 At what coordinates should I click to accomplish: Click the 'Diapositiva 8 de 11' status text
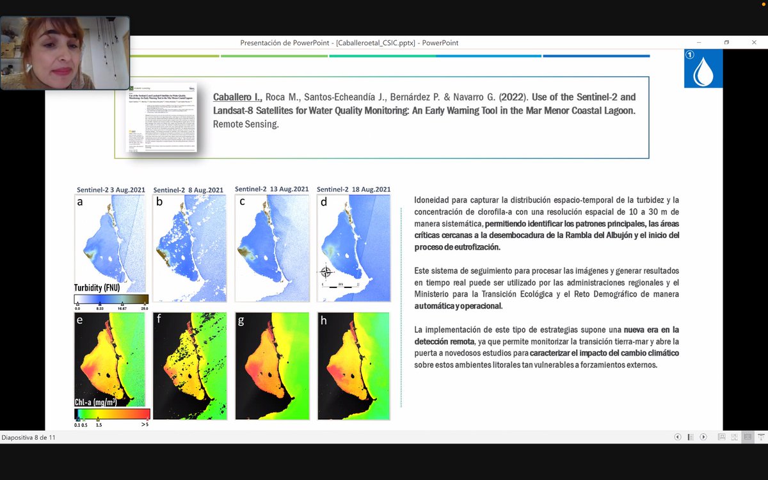click(28, 438)
